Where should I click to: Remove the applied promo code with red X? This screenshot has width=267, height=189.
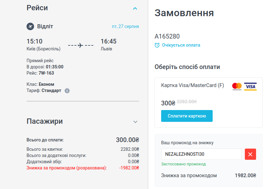tap(250, 154)
